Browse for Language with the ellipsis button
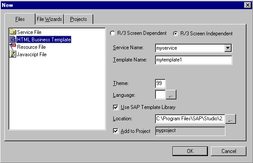This screenshot has width=253, height=163. tap(171, 95)
